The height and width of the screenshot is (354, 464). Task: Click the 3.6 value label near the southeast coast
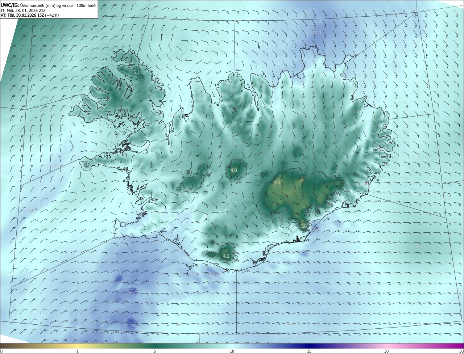303,226
